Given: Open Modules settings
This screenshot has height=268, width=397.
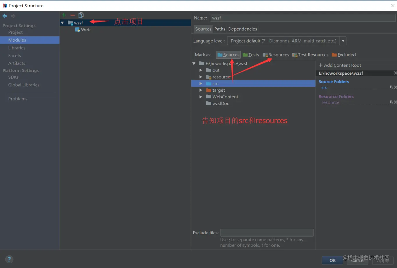Looking at the screenshot, I should coord(17,40).
